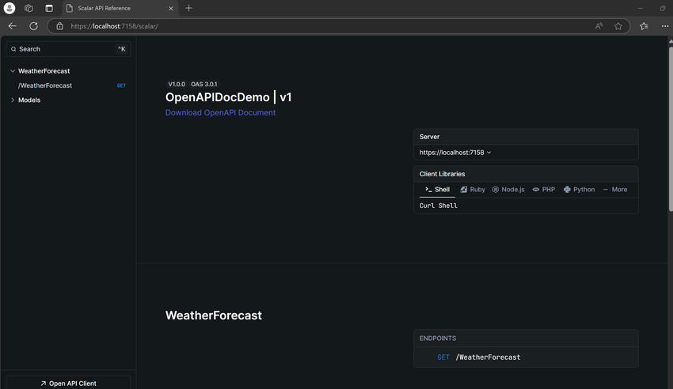Click the Ruby gem icon
This screenshot has width=673, height=389.
tap(463, 189)
